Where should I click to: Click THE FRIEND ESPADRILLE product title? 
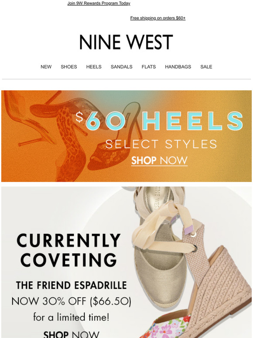coord(72,286)
